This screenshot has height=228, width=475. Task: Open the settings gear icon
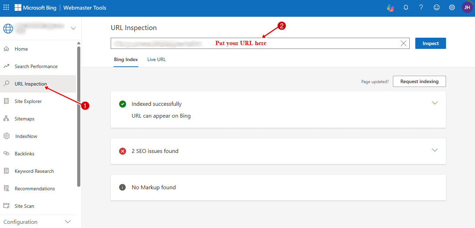[x=452, y=7]
